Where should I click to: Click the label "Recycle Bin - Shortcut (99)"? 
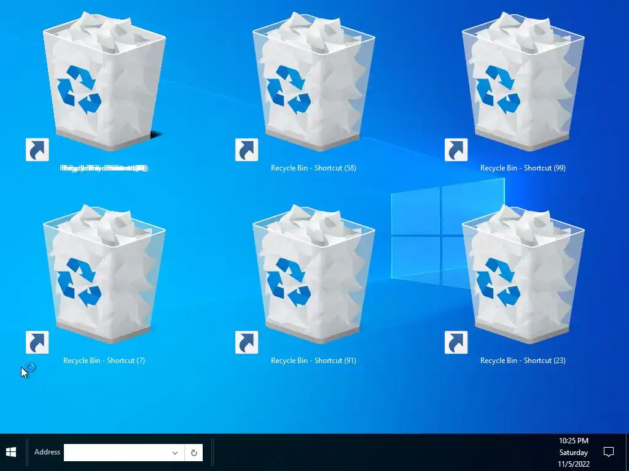523,168
